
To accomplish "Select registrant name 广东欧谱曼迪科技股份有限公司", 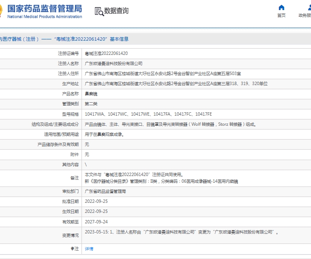I will [x=113, y=63].
